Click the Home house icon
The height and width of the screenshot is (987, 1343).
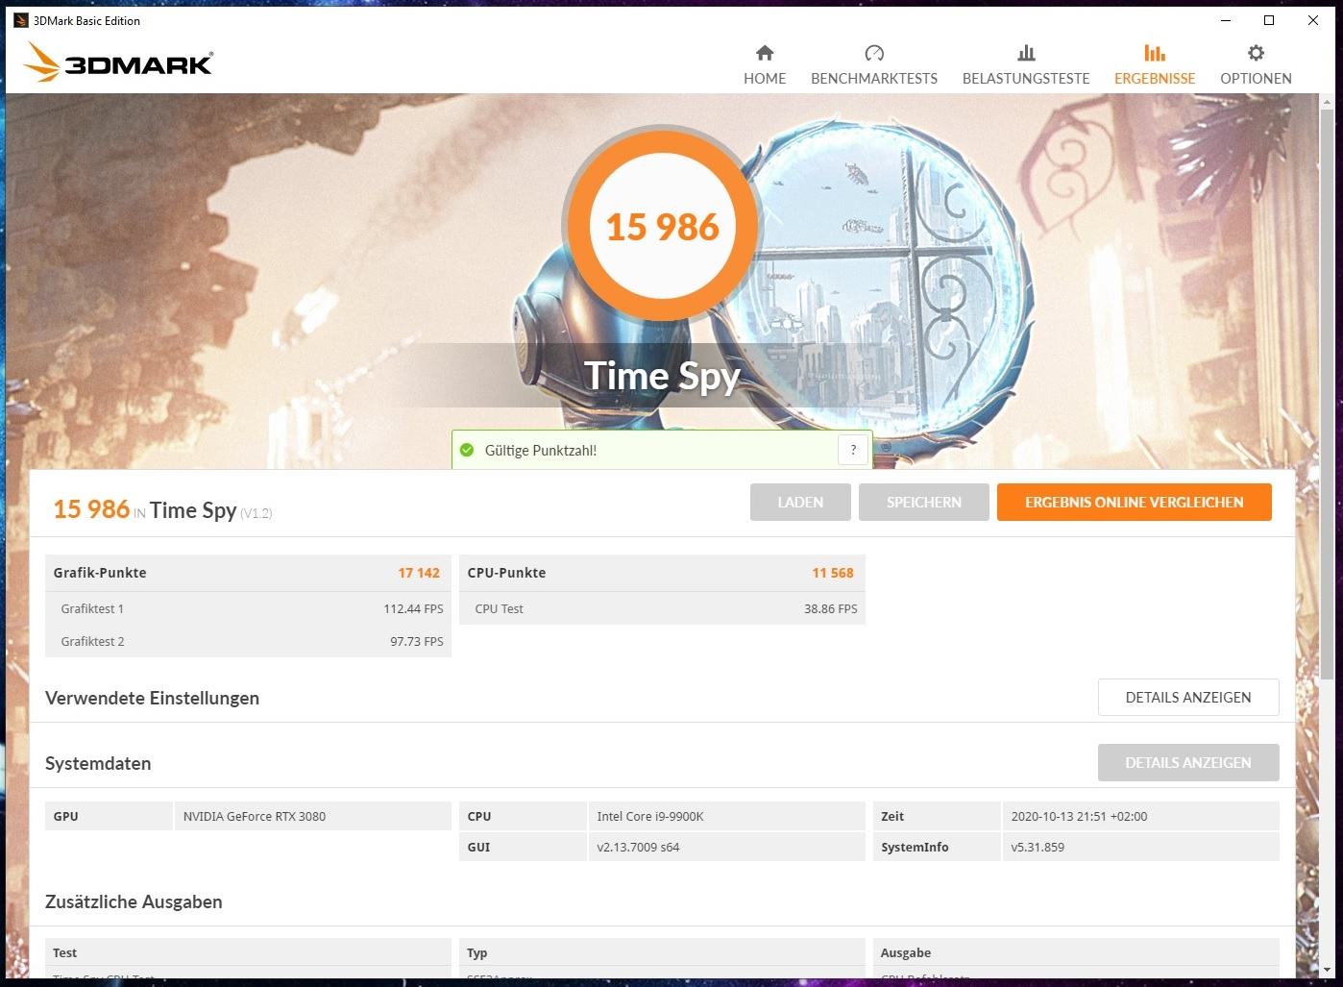[765, 53]
